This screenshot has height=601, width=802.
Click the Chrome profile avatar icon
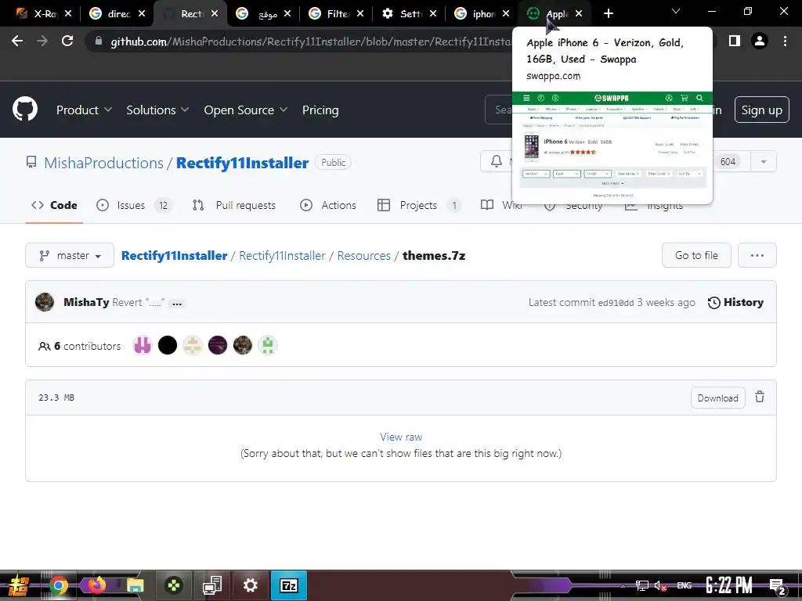pos(760,41)
